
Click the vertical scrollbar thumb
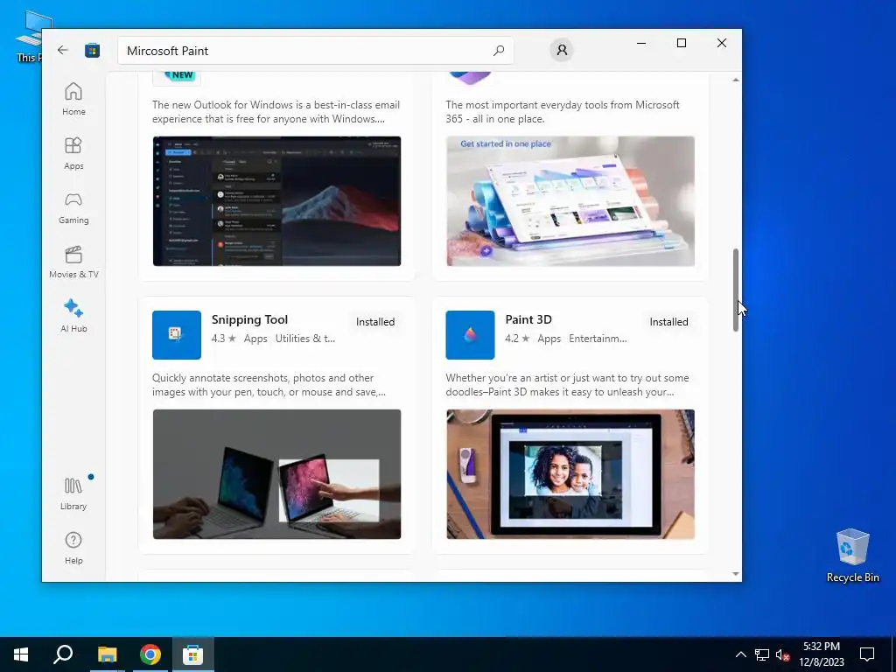point(735,290)
